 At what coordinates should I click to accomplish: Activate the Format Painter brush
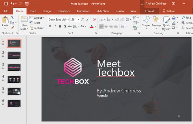pyautogui.click(x=12, y=28)
